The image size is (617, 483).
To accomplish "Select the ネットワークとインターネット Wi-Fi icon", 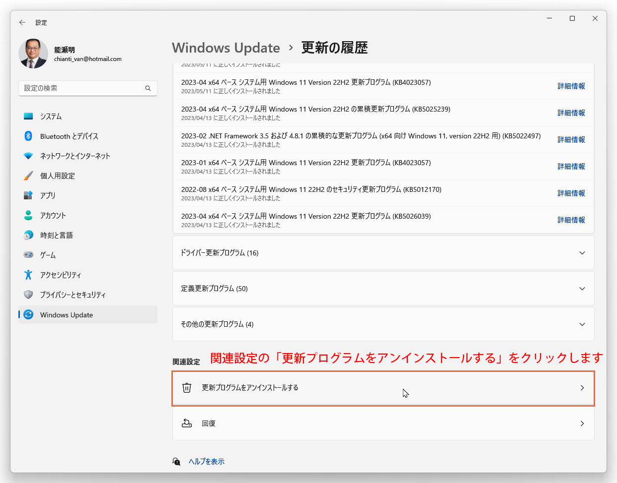I will click(28, 156).
